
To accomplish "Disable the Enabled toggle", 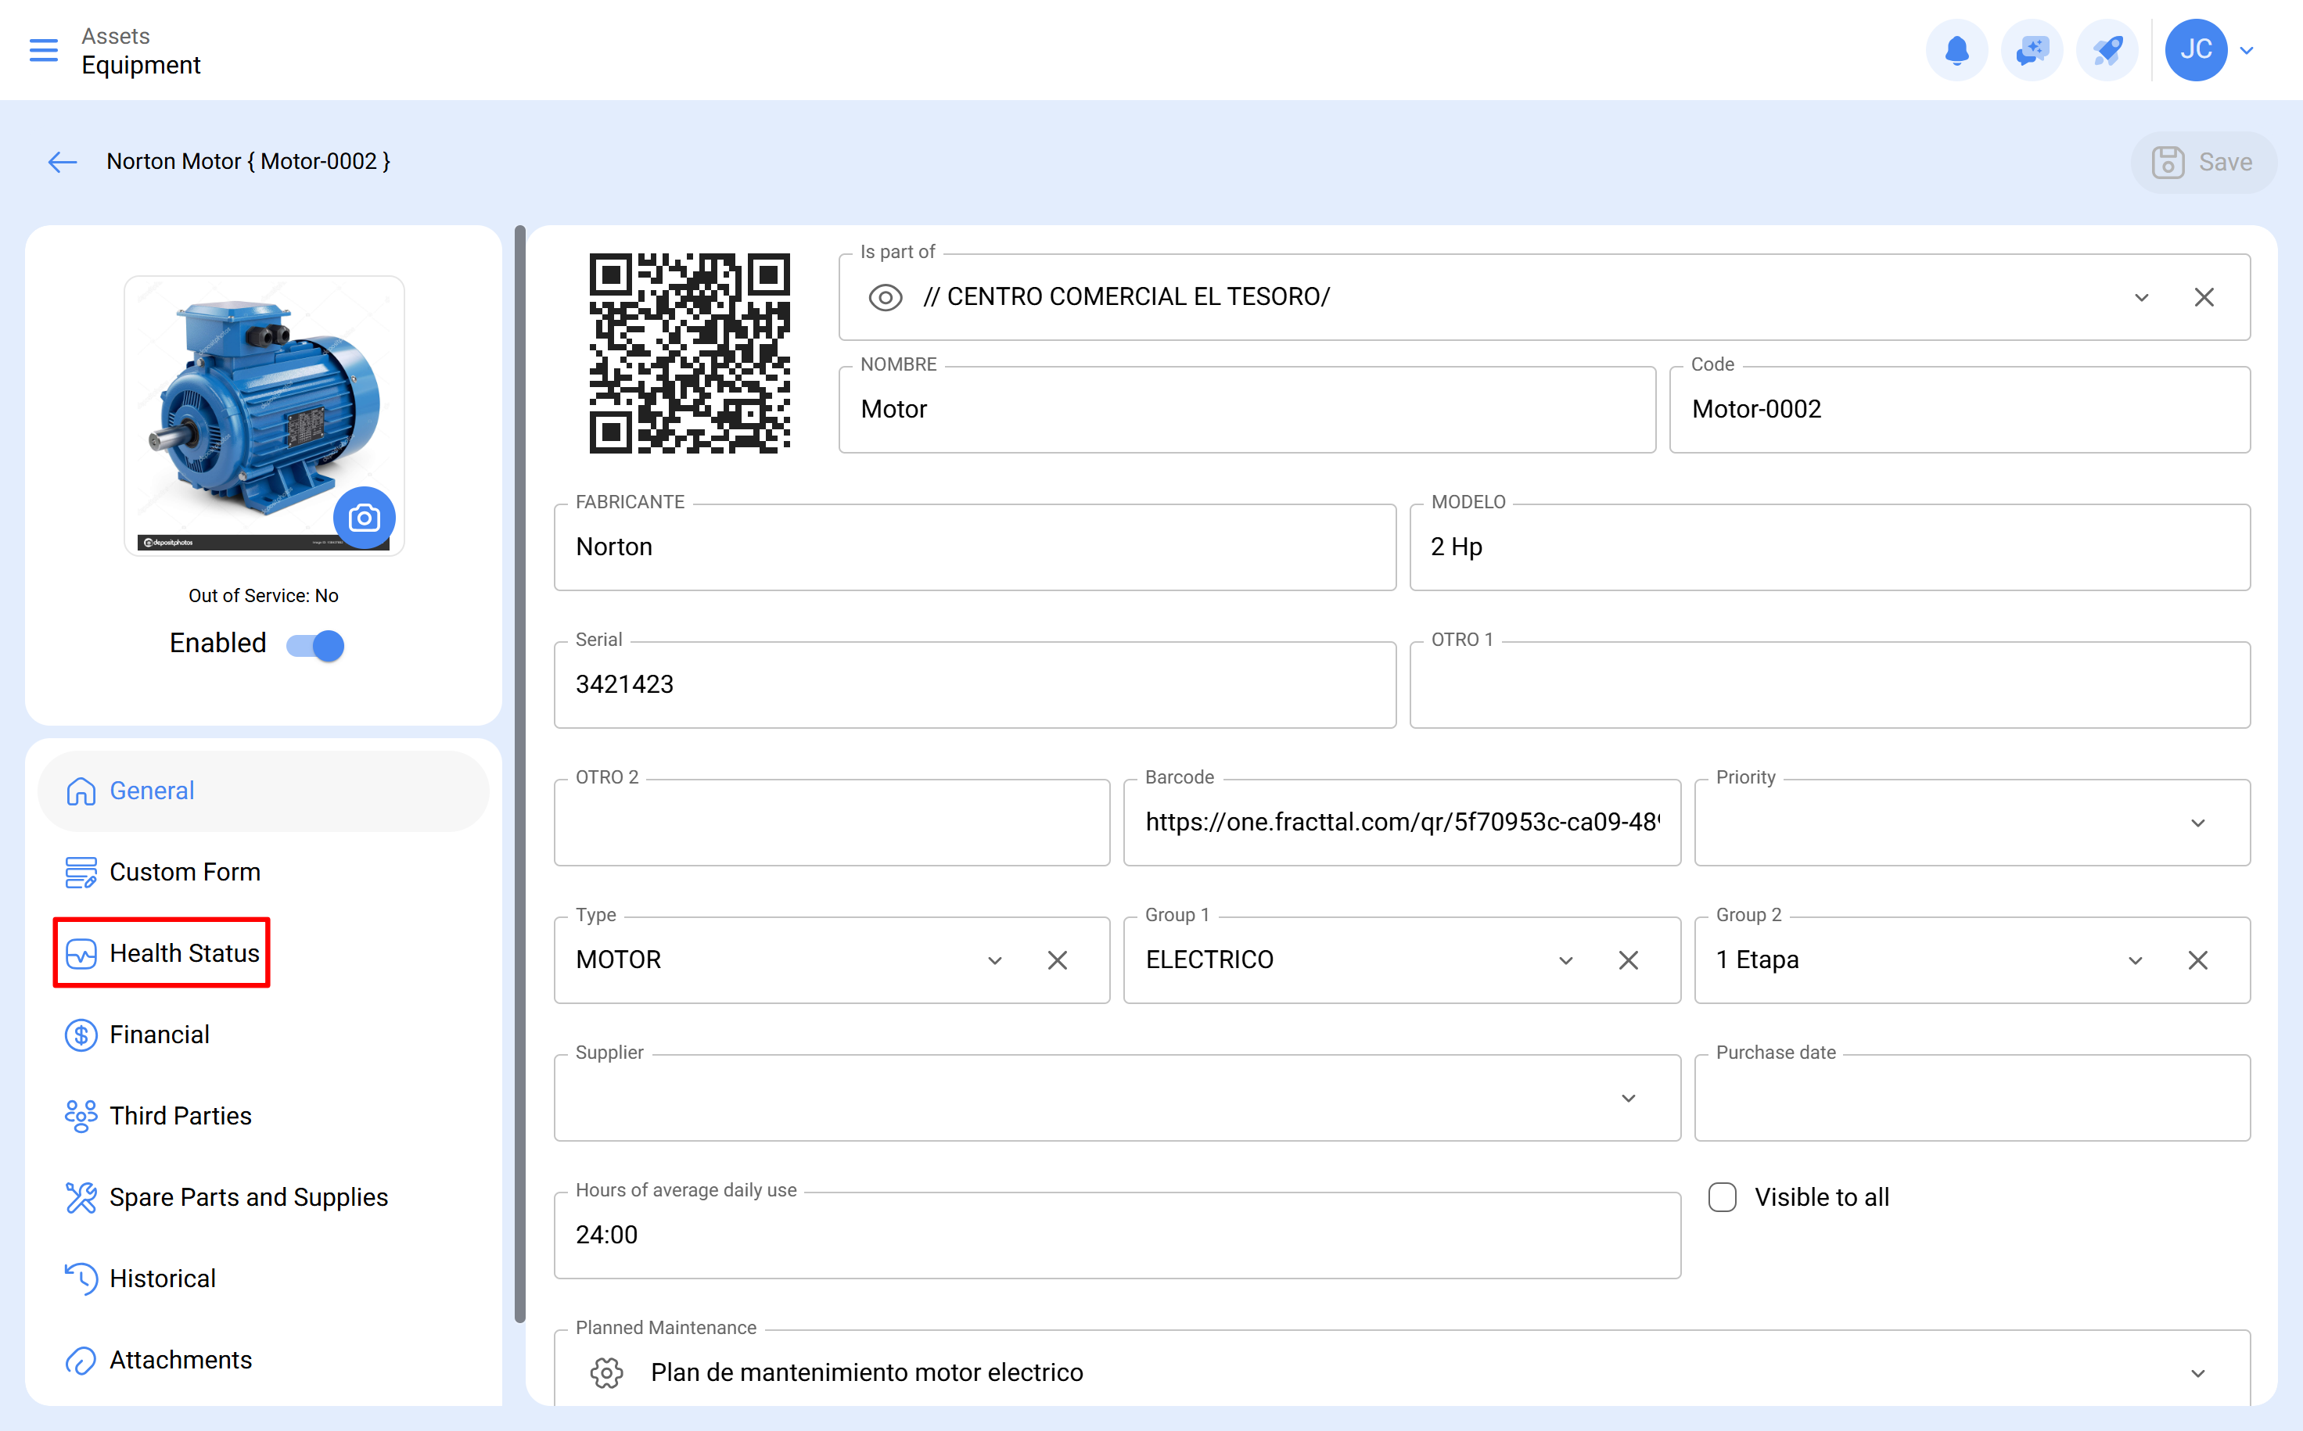I will 314,644.
